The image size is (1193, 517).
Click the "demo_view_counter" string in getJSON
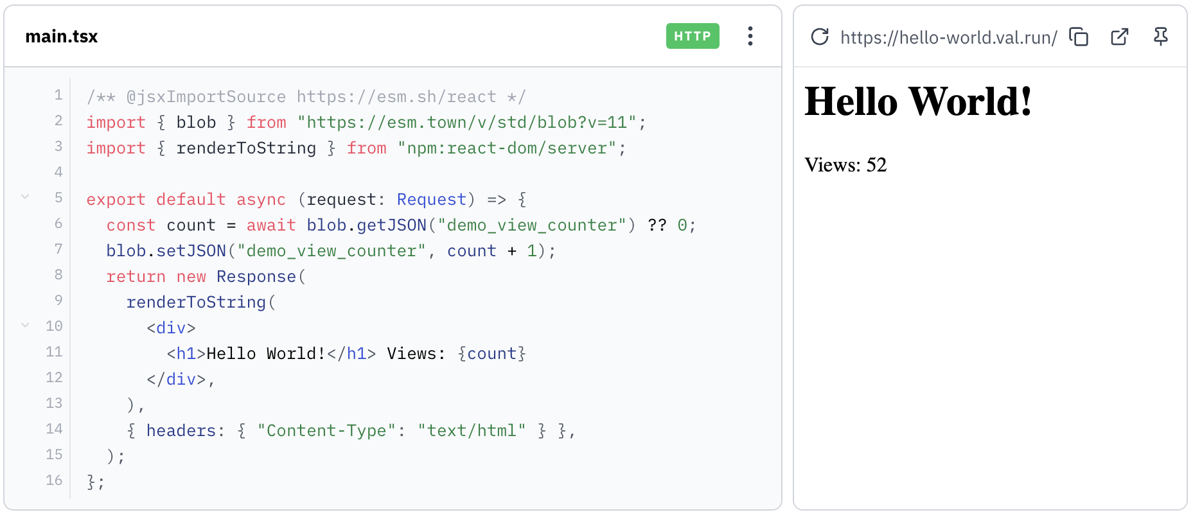tap(531, 225)
